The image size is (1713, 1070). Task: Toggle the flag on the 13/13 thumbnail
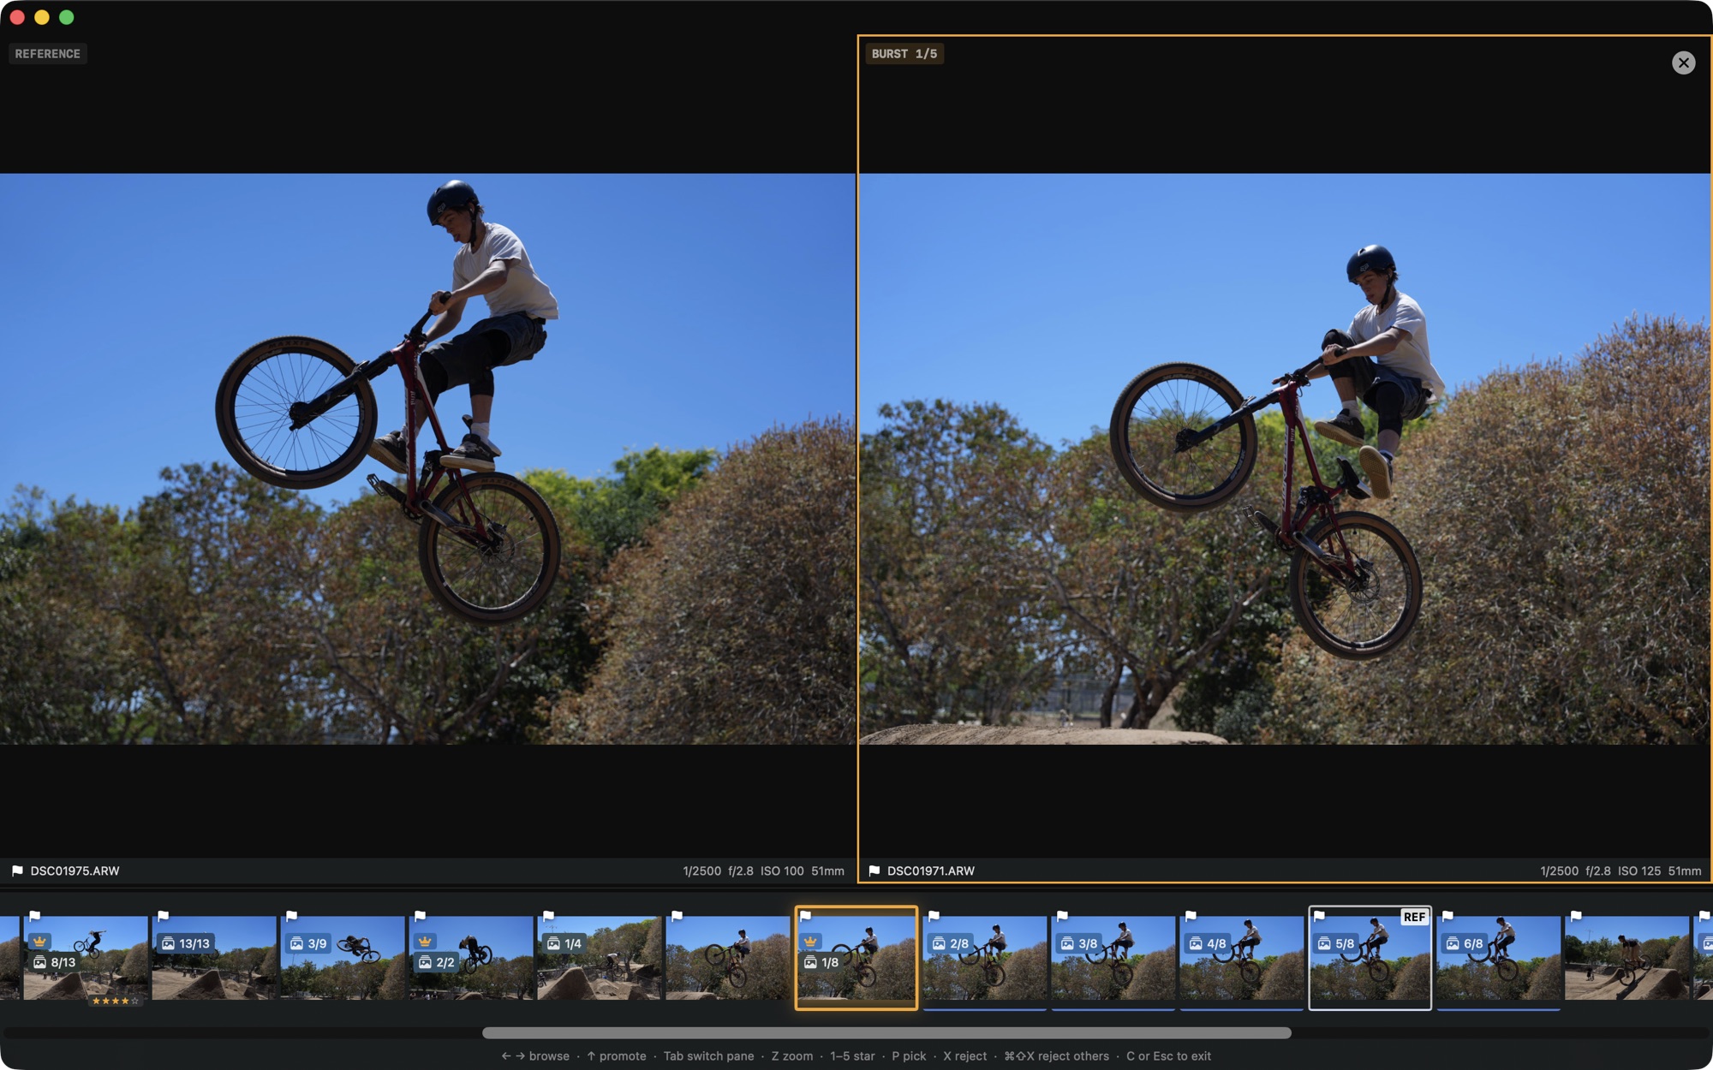tap(164, 916)
